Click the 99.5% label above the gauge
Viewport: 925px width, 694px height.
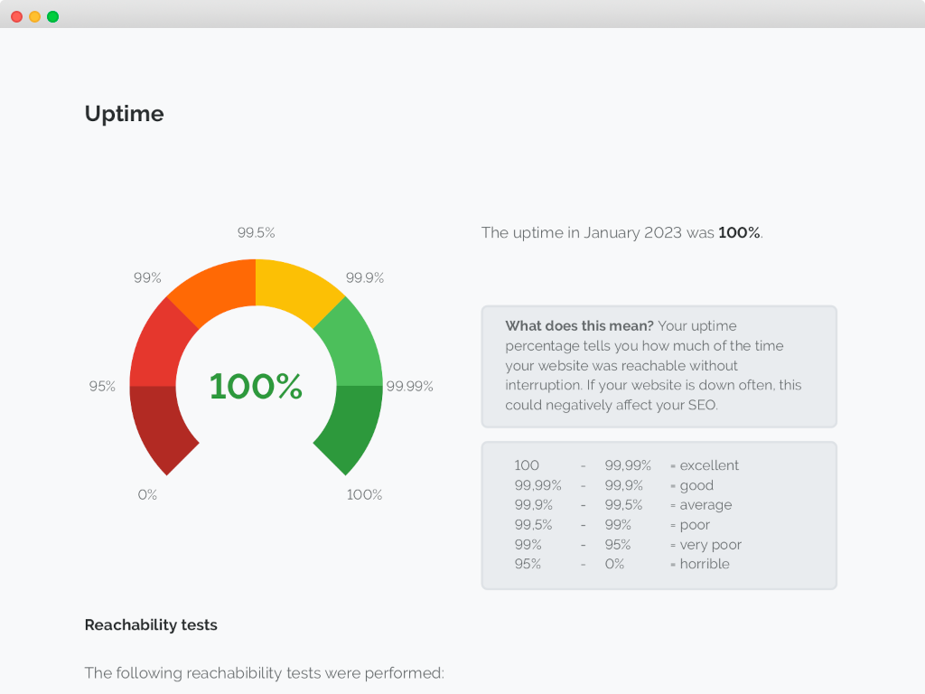coord(257,232)
